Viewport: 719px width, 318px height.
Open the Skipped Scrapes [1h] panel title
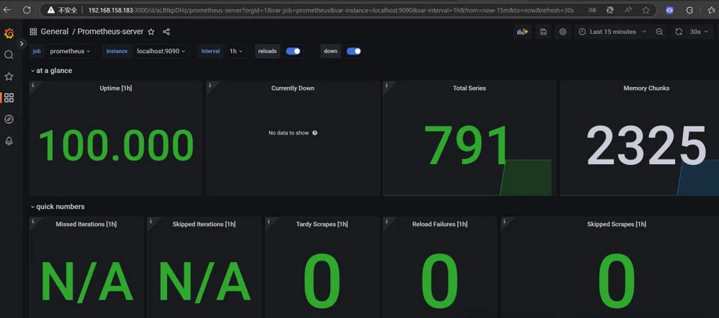click(616, 224)
